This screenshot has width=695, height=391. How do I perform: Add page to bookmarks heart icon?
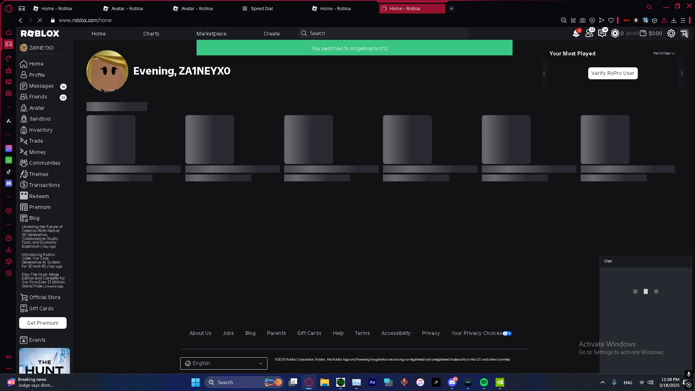pyautogui.click(x=611, y=20)
